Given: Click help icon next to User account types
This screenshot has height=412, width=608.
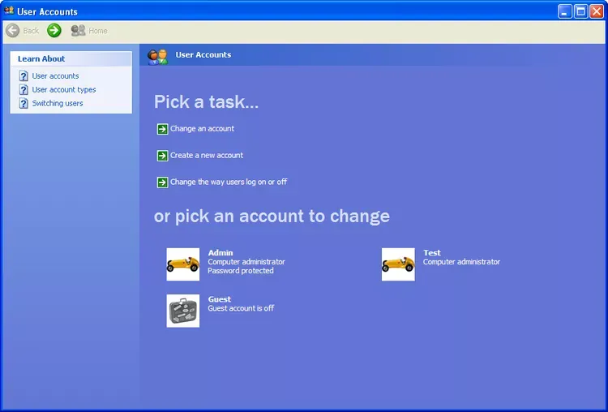Looking at the screenshot, I should pyautogui.click(x=24, y=90).
